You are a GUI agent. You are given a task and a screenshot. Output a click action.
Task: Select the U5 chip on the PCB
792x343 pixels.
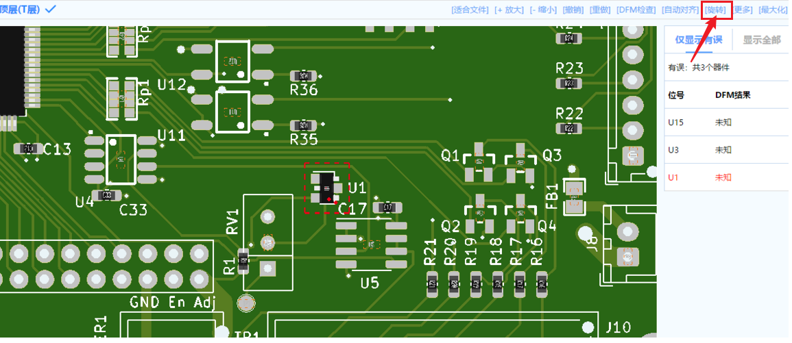point(370,244)
